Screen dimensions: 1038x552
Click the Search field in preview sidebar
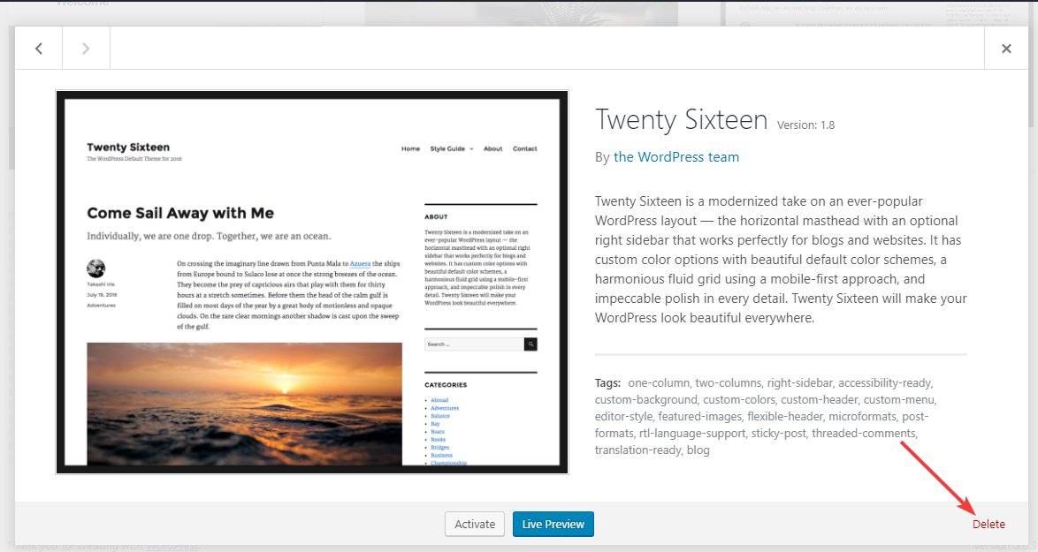(474, 344)
